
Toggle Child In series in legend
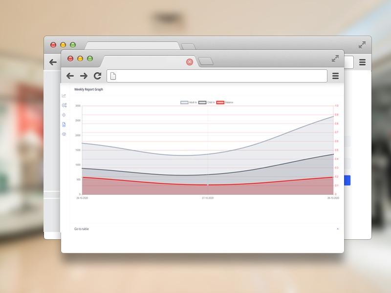(207, 103)
